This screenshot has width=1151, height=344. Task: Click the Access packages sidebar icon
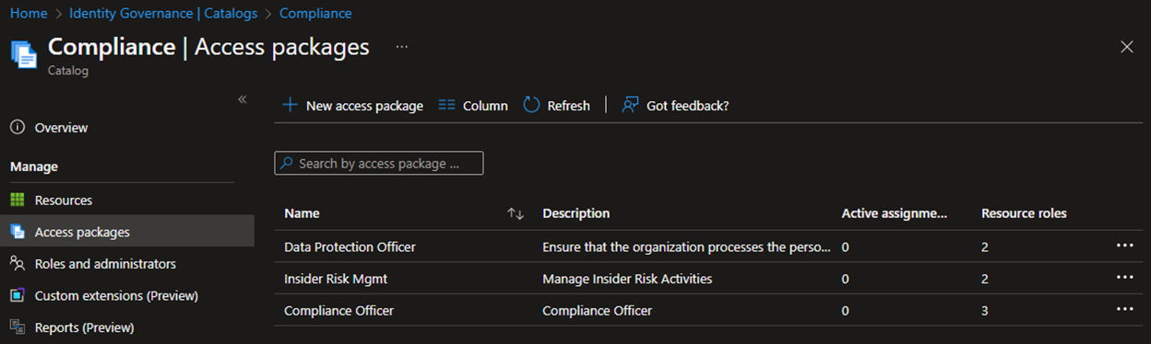tap(17, 232)
